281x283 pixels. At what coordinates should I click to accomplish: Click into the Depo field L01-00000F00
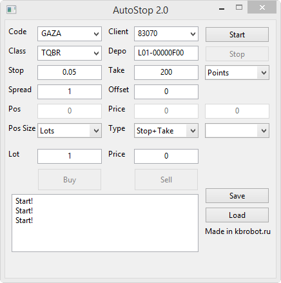click(x=166, y=53)
